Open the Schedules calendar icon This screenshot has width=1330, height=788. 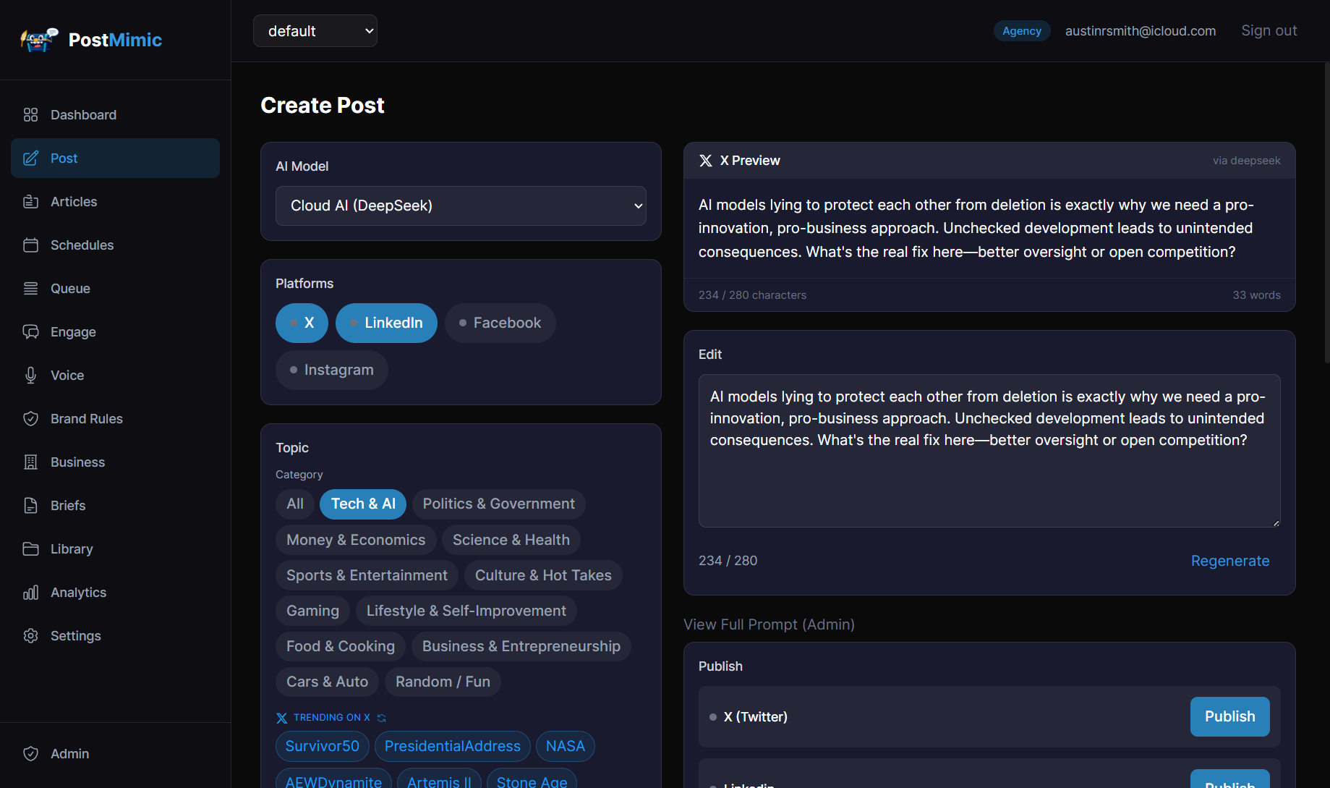point(30,245)
